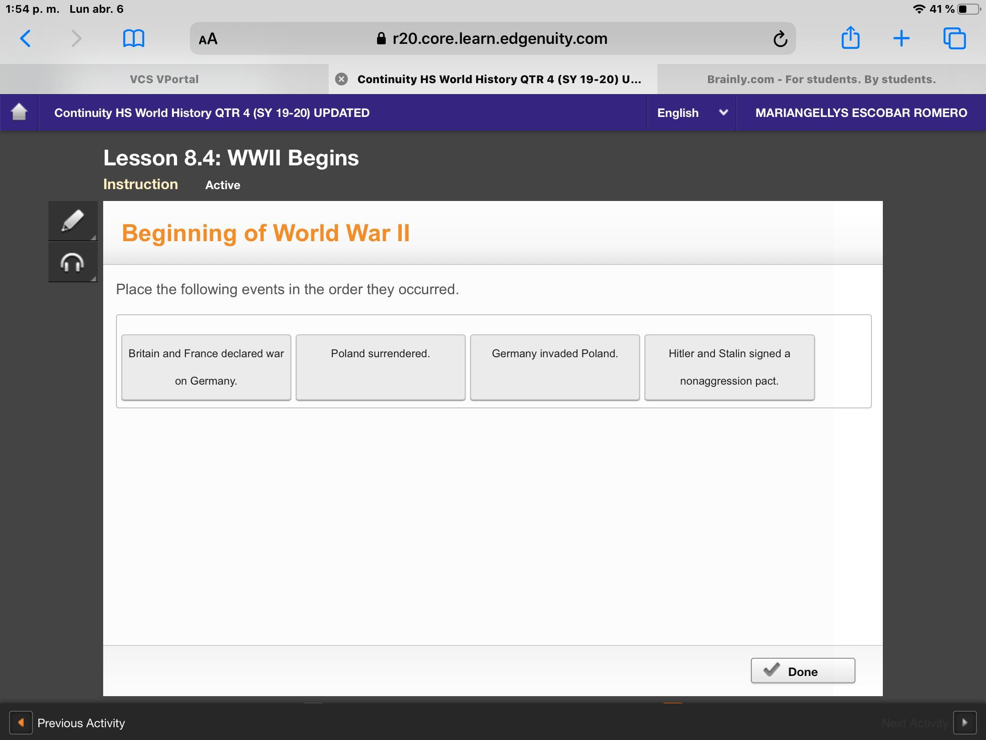Select the pencil highlighter tool
The width and height of the screenshot is (986, 740).
[73, 221]
